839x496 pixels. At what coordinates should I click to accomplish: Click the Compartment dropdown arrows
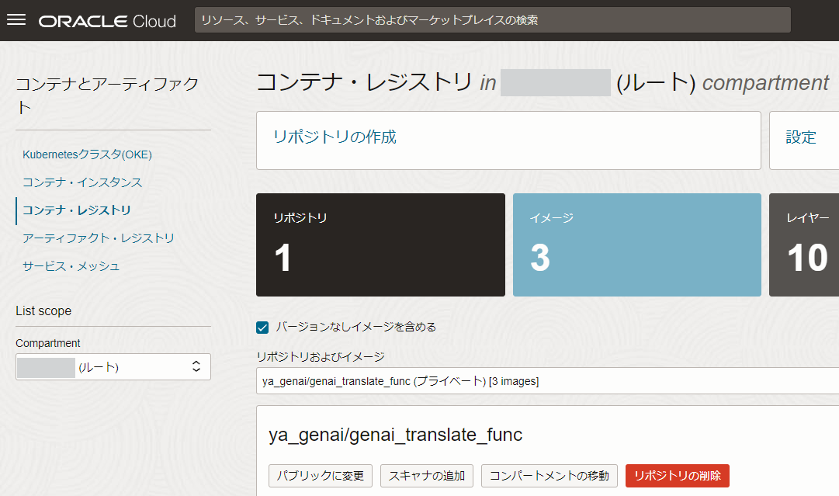(196, 366)
